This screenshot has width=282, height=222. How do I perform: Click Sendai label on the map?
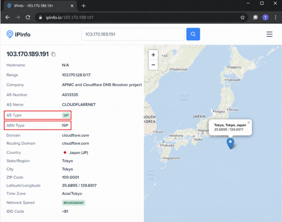(233, 109)
